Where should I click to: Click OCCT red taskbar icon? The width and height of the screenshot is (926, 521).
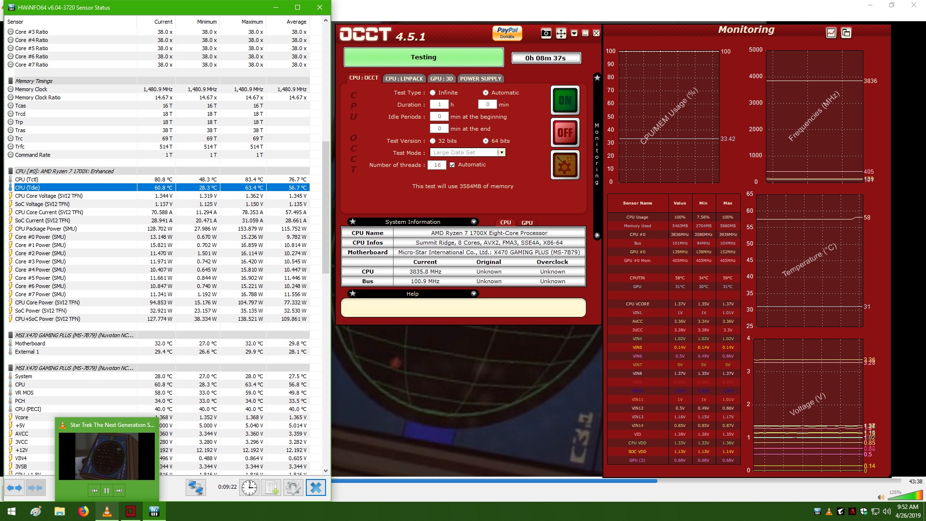pyautogui.click(x=130, y=511)
